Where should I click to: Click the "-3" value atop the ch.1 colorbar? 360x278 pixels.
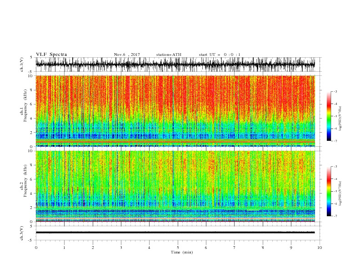(335, 91)
